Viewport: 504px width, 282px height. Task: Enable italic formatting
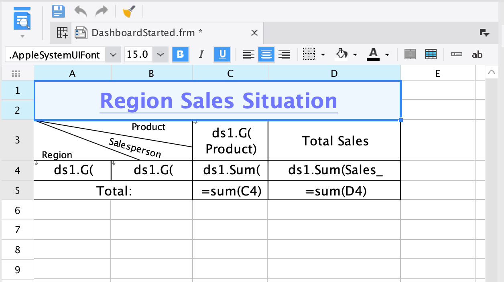click(x=201, y=54)
